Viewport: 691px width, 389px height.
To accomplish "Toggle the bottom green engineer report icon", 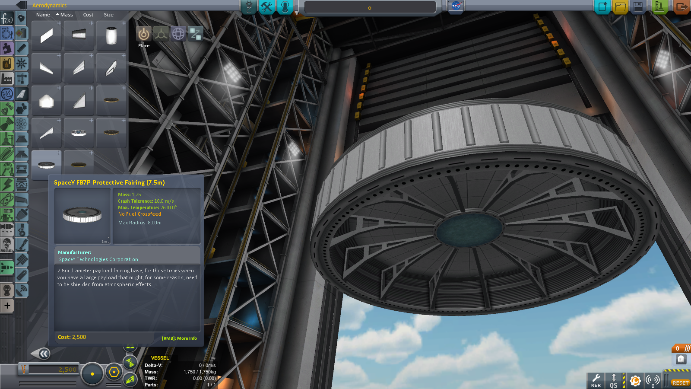I will point(130,380).
